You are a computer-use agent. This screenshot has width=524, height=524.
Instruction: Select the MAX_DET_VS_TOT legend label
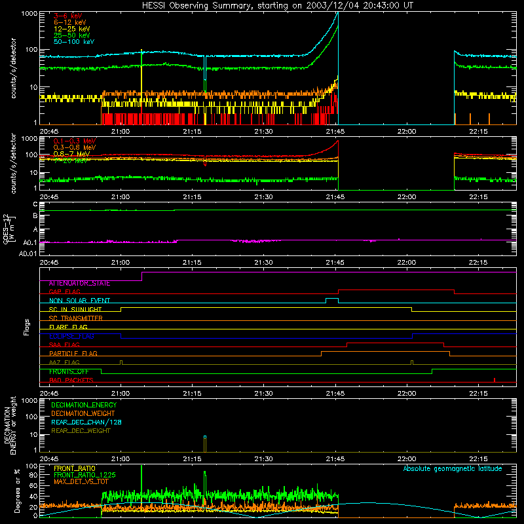[81, 481]
